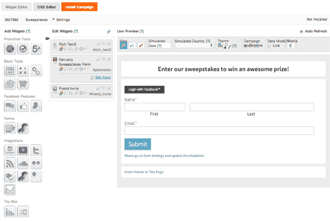Image resolution: width=330 pixels, height=221 pixels.
Task: Switch preview to admin key view
Action: click(x=124, y=45)
